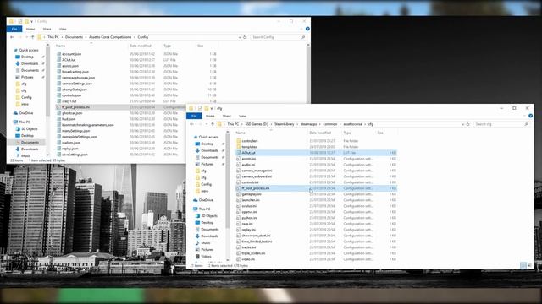
Task: Select menuSettings.json in Config window
Action: click(x=75, y=131)
